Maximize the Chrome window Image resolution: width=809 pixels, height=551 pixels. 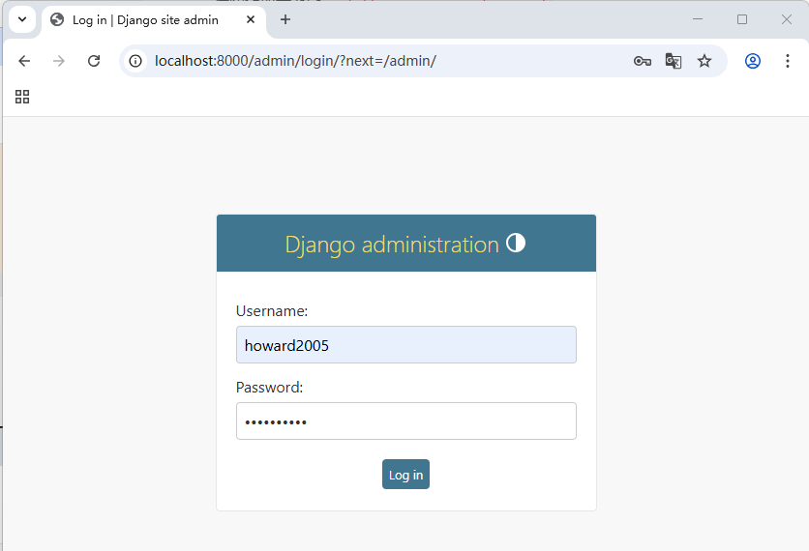coord(742,19)
